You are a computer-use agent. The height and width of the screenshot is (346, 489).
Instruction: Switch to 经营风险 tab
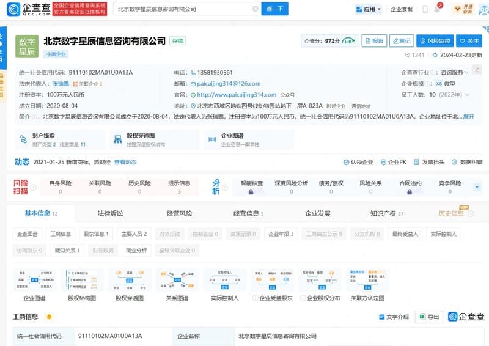tap(179, 213)
